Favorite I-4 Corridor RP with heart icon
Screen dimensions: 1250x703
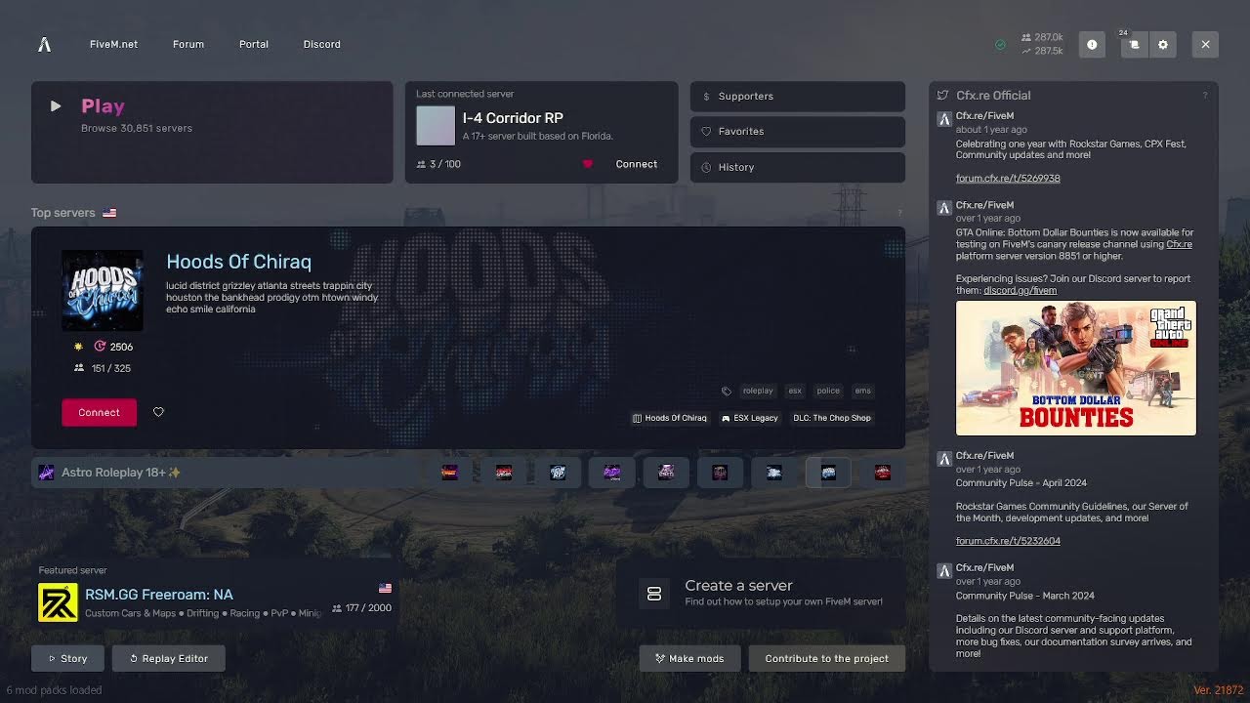point(587,164)
